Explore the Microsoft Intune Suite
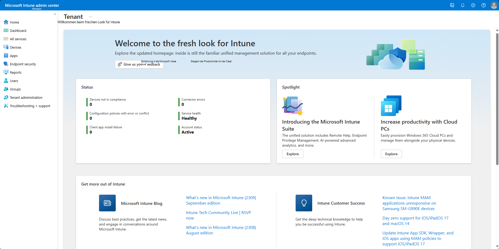This screenshot has height=249, width=499. point(293,154)
